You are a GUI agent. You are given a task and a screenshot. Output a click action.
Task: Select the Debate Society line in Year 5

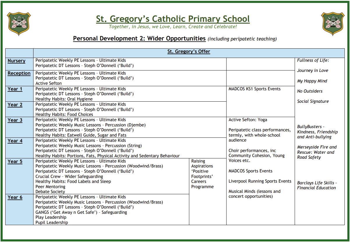tap(50, 192)
